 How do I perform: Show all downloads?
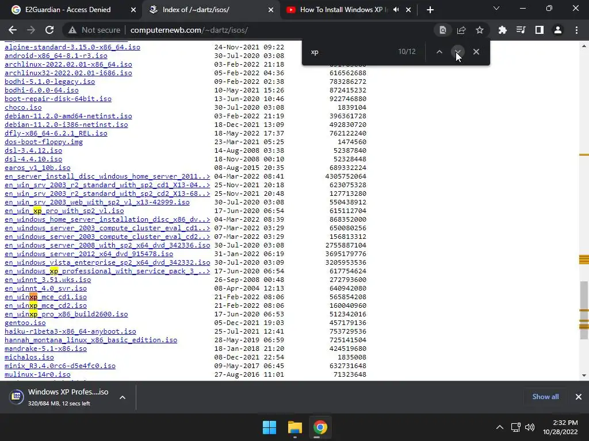pos(545,397)
